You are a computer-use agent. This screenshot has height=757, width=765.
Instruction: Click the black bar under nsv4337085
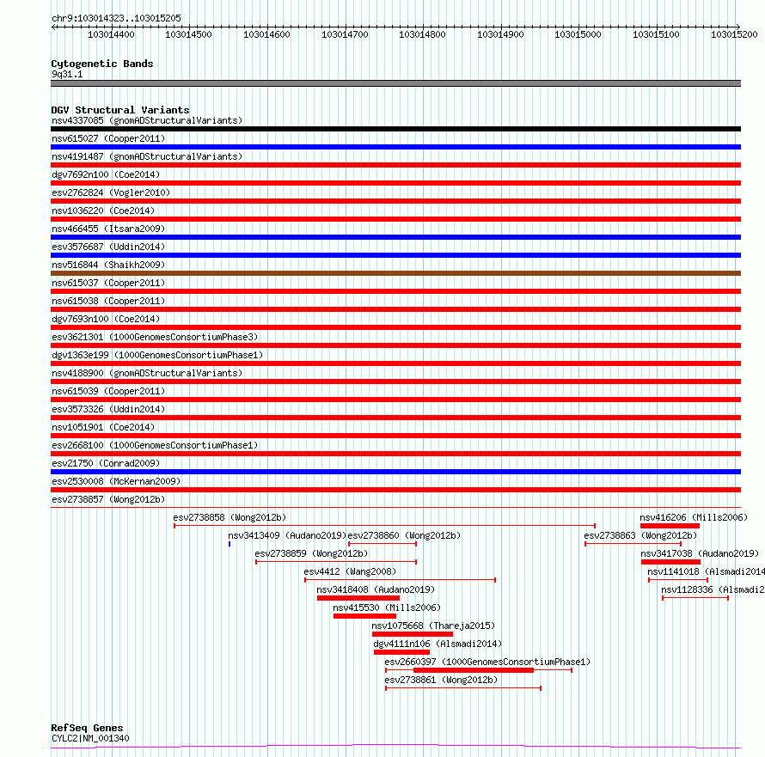[395, 129]
